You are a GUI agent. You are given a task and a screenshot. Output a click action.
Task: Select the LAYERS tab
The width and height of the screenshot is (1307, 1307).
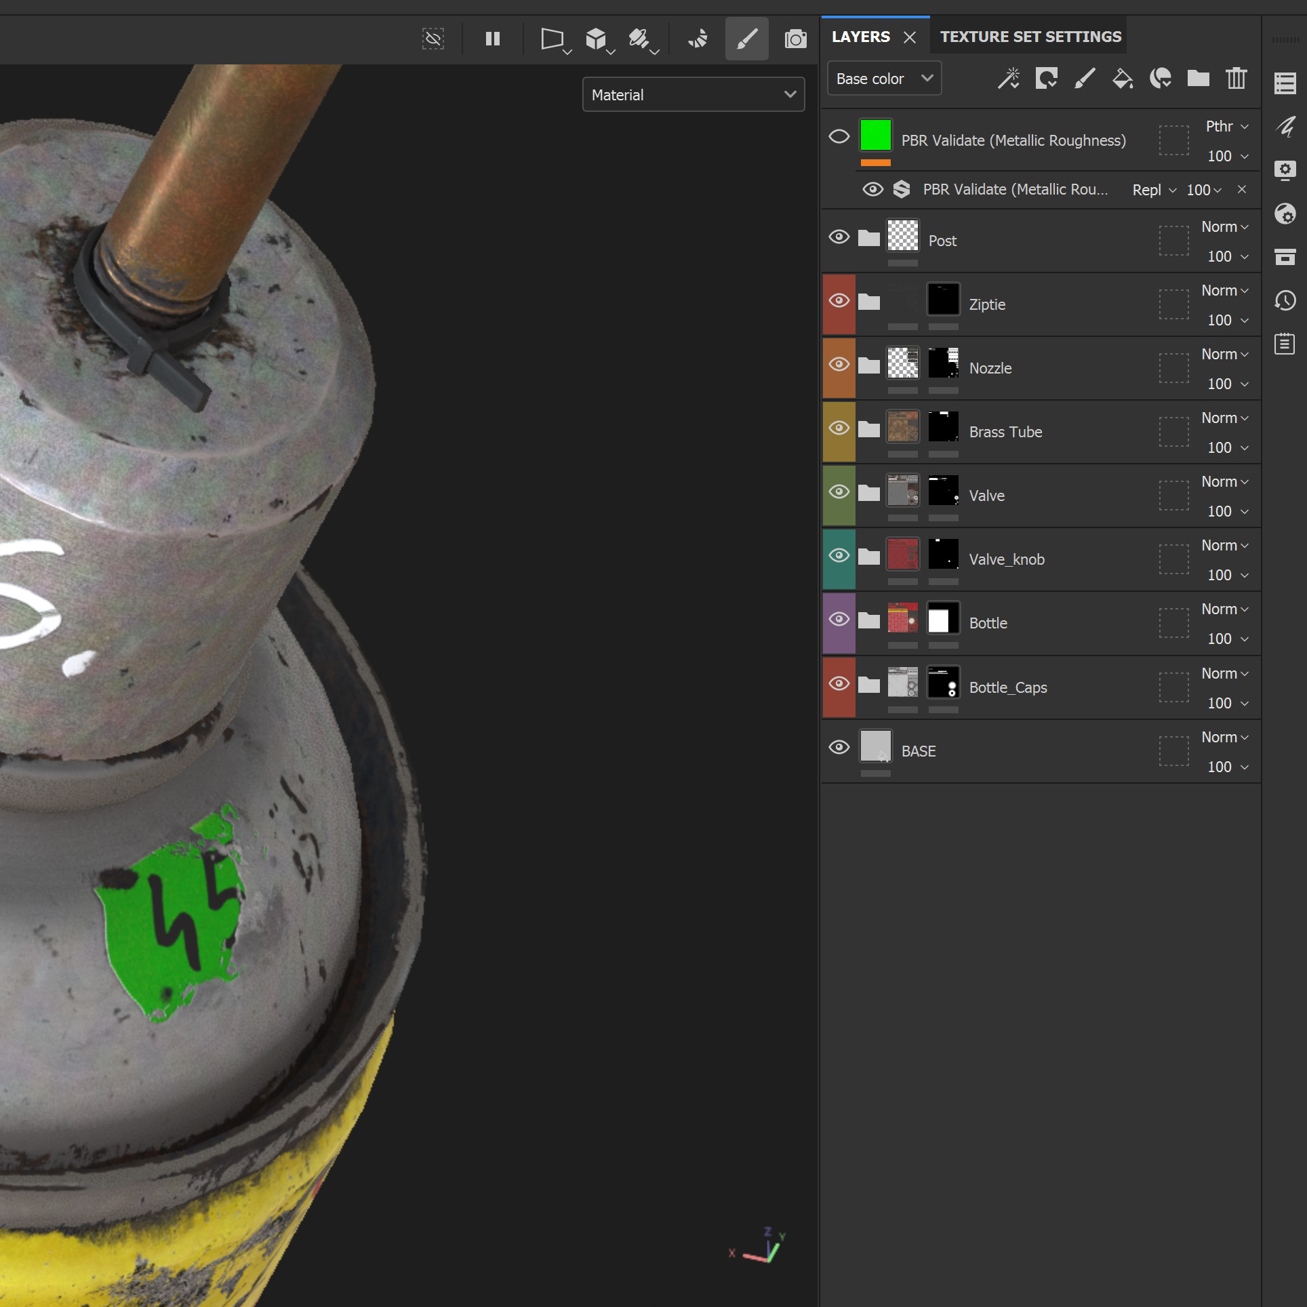coord(861,36)
